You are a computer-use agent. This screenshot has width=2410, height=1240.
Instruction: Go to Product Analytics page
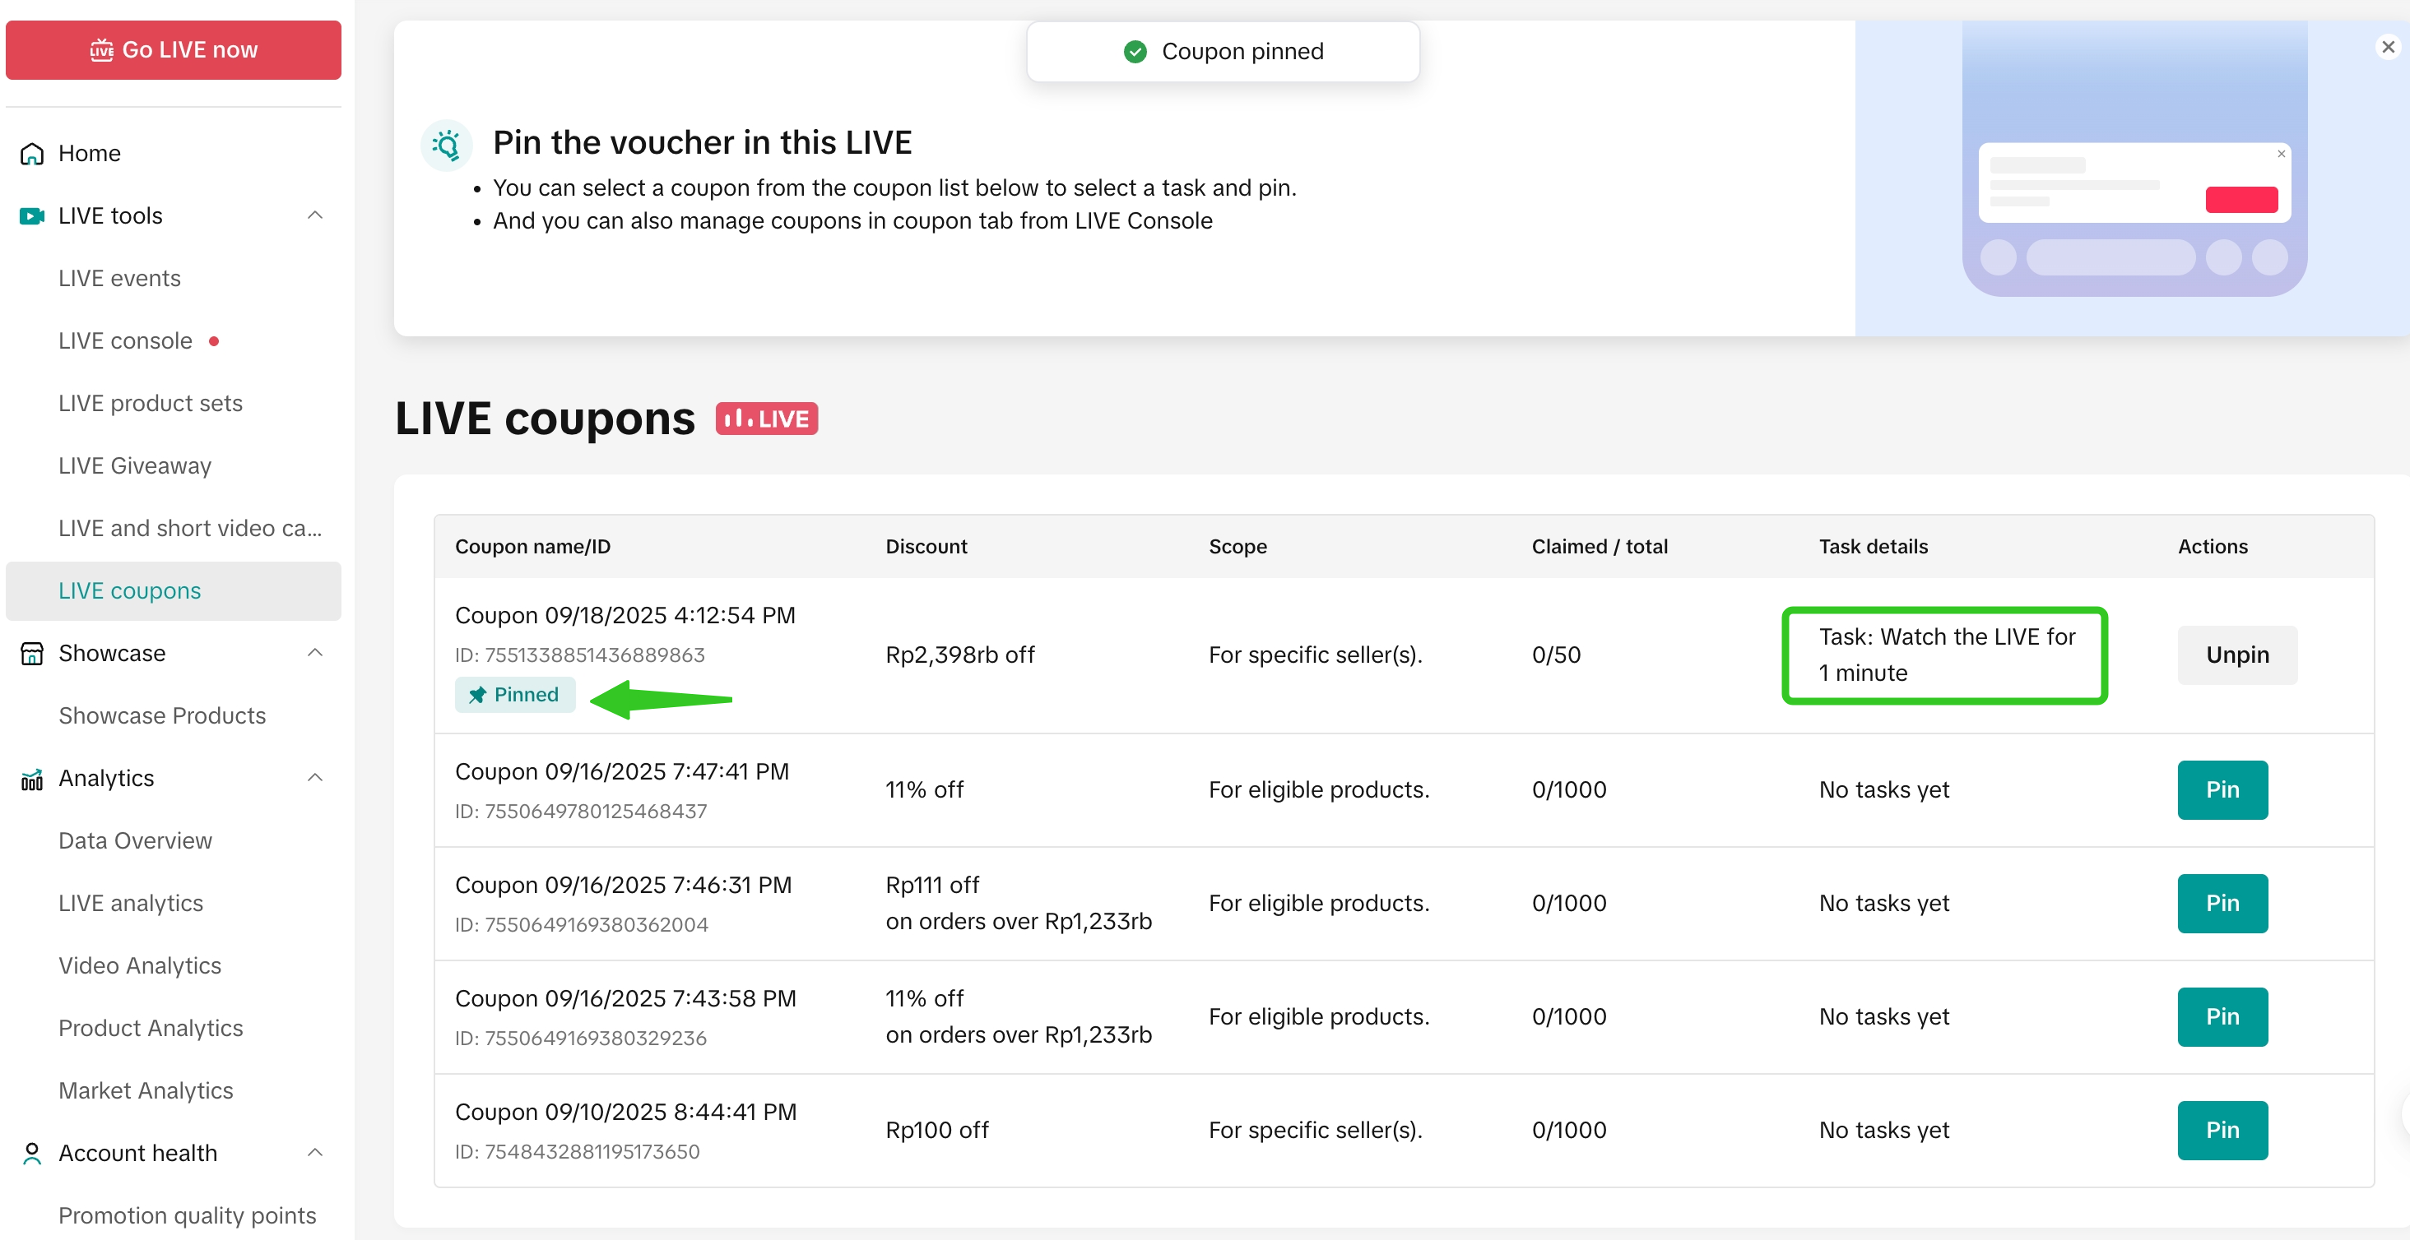click(x=151, y=1028)
